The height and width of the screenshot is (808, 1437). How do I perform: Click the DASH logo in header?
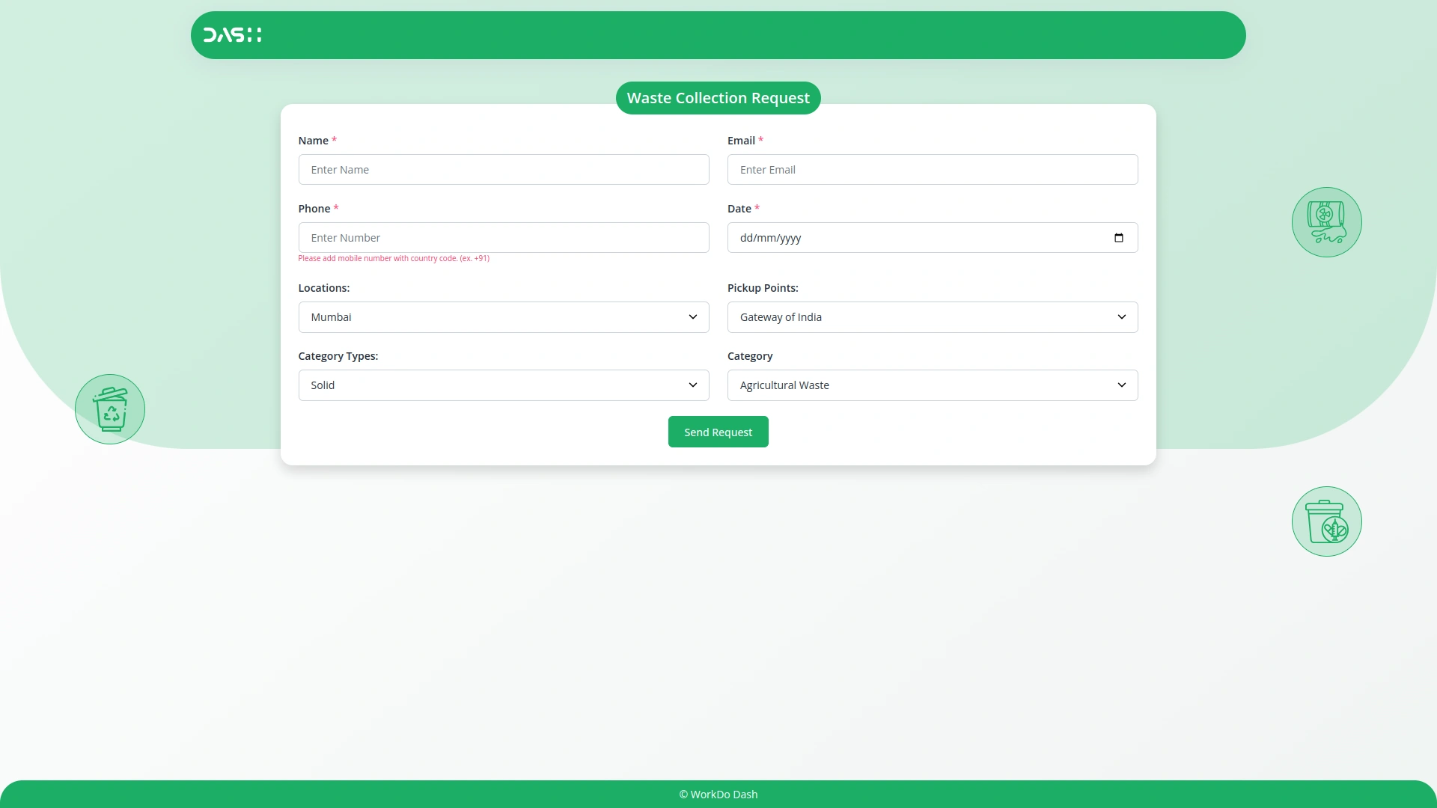[232, 35]
